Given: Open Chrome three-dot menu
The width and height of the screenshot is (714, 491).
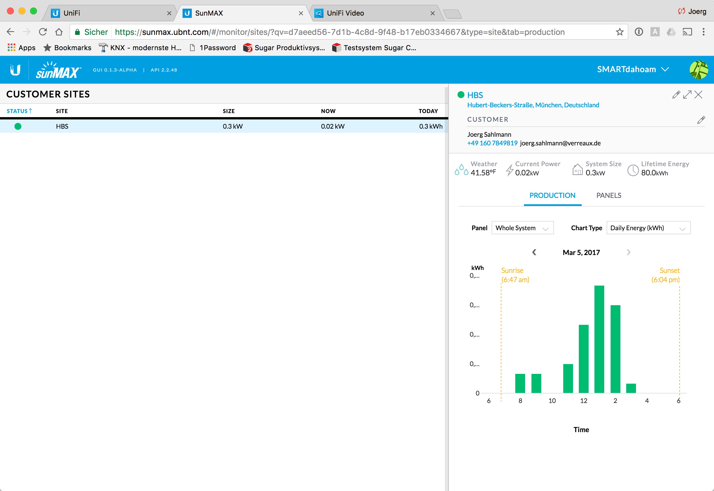Looking at the screenshot, I should click(703, 32).
